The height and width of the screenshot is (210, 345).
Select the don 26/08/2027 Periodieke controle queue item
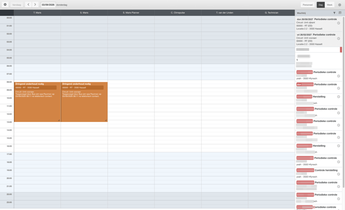coord(319,24)
